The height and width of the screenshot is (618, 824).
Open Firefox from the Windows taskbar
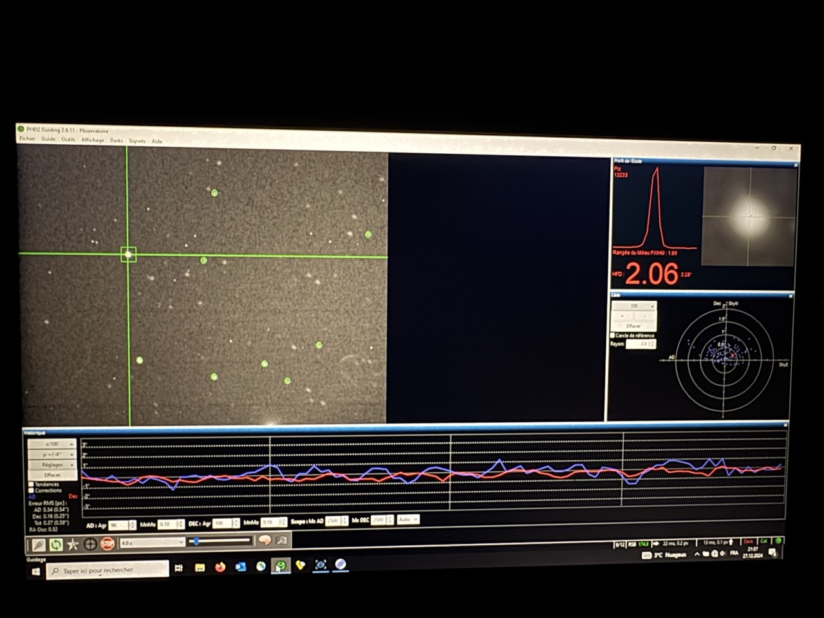coord(220,567)
